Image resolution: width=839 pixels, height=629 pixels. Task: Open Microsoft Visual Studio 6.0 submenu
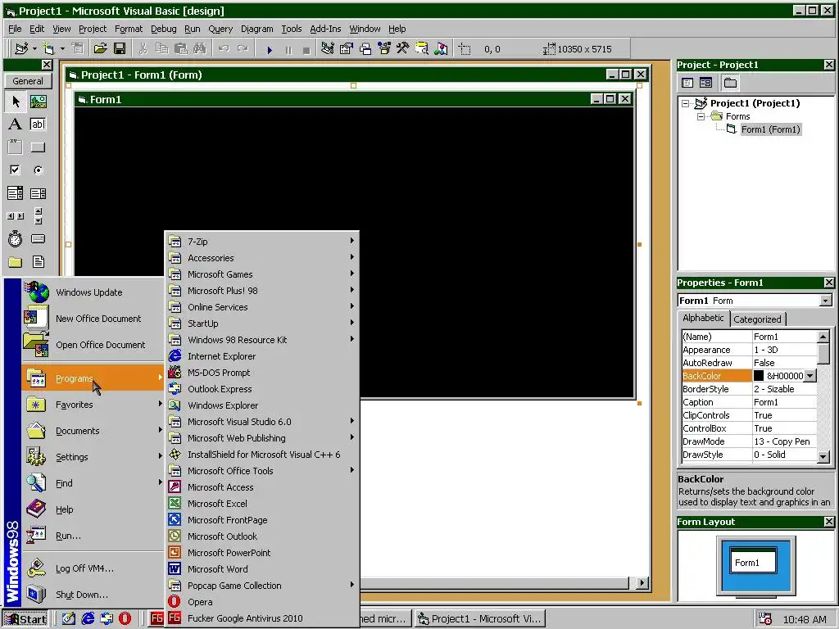point(262,422)
